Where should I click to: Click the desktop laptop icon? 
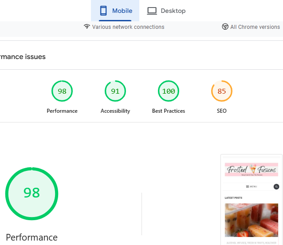click(152, 11)
